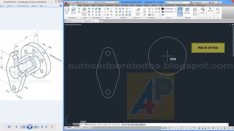Click the Model layout tab
Image resolution: width=234 pixels, height=131 pixels.
[x=69, y=127]
